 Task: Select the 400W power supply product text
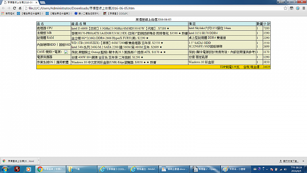(107, 57)
